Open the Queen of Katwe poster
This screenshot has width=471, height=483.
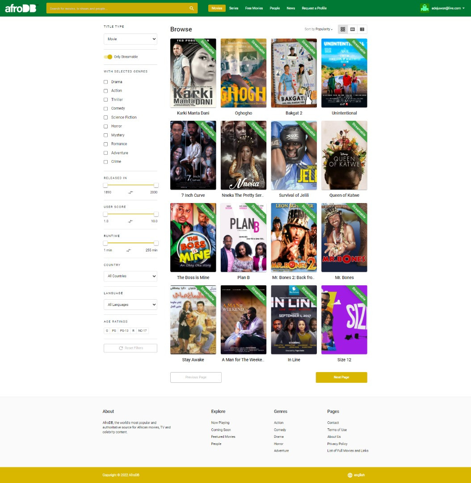344,155
